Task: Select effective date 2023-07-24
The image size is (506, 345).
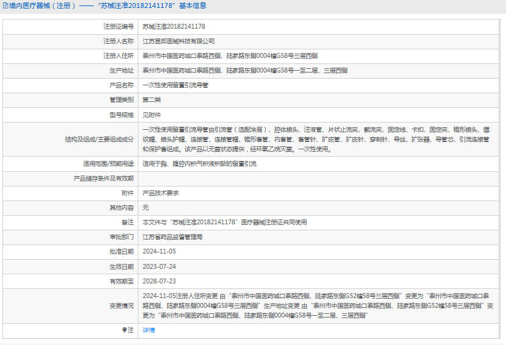Action: [x=159, y=266]
